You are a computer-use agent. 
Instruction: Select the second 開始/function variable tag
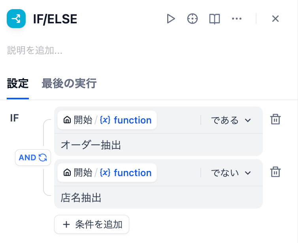107,173
